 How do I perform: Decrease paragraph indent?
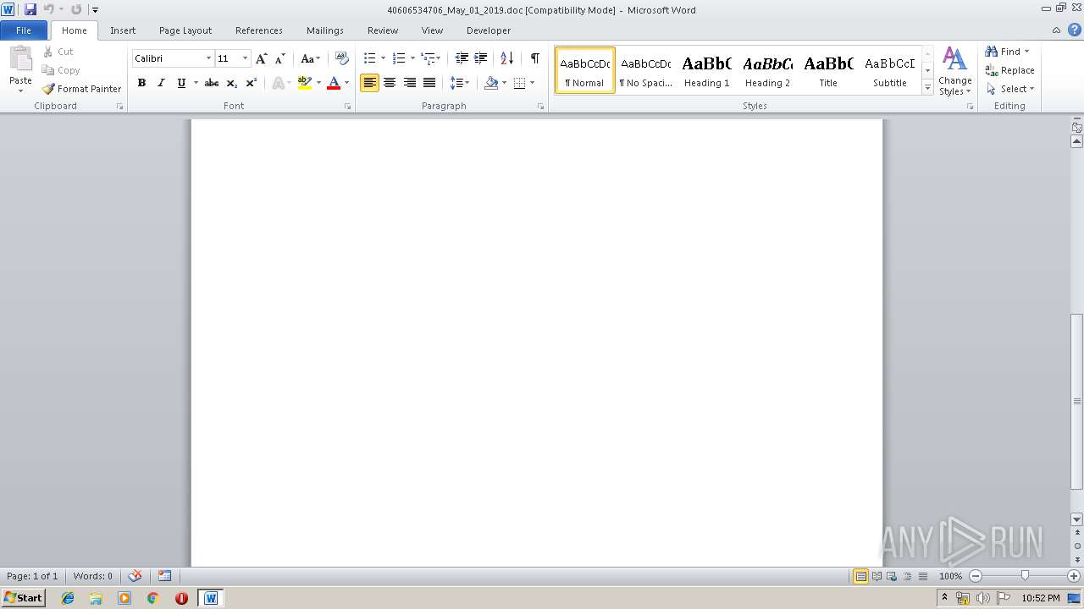[x=462, y=58]
